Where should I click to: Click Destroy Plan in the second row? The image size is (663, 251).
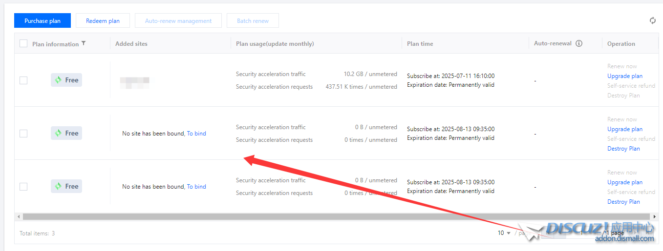click(623, 149)
